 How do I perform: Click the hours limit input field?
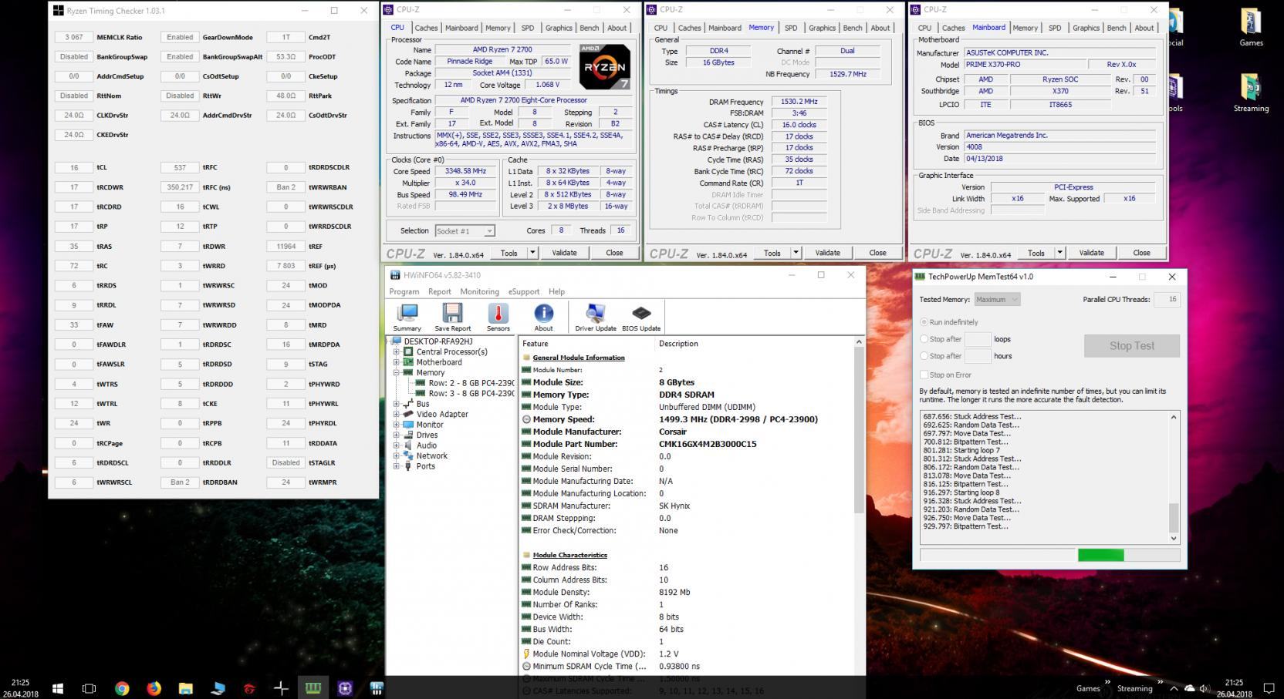pos(978,356)
